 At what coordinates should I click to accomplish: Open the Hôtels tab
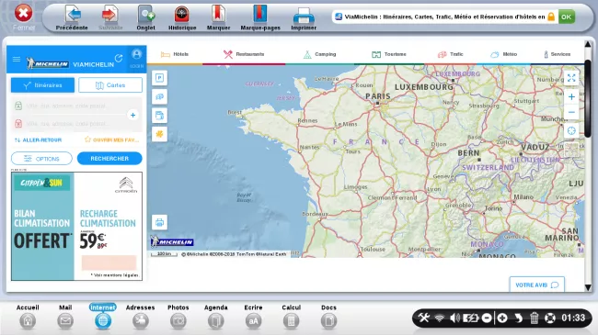[x=175, y=54]
